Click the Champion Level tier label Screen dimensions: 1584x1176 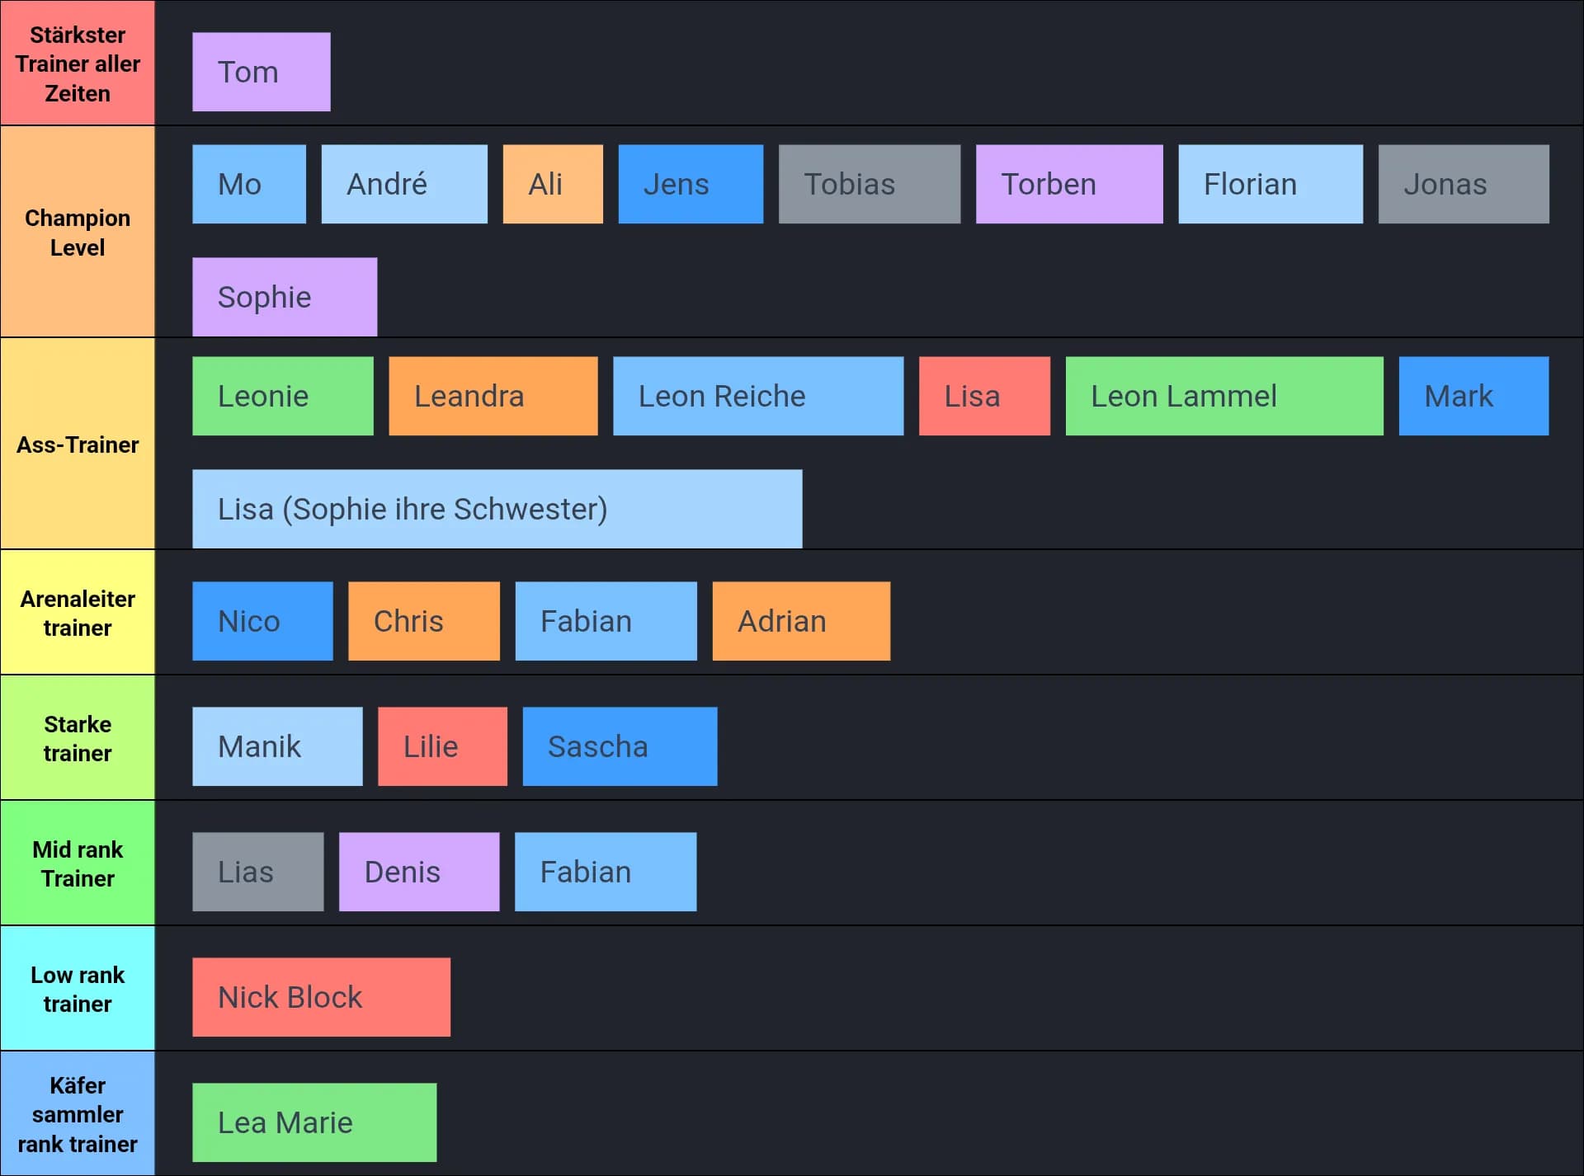[x=78, y=232]
